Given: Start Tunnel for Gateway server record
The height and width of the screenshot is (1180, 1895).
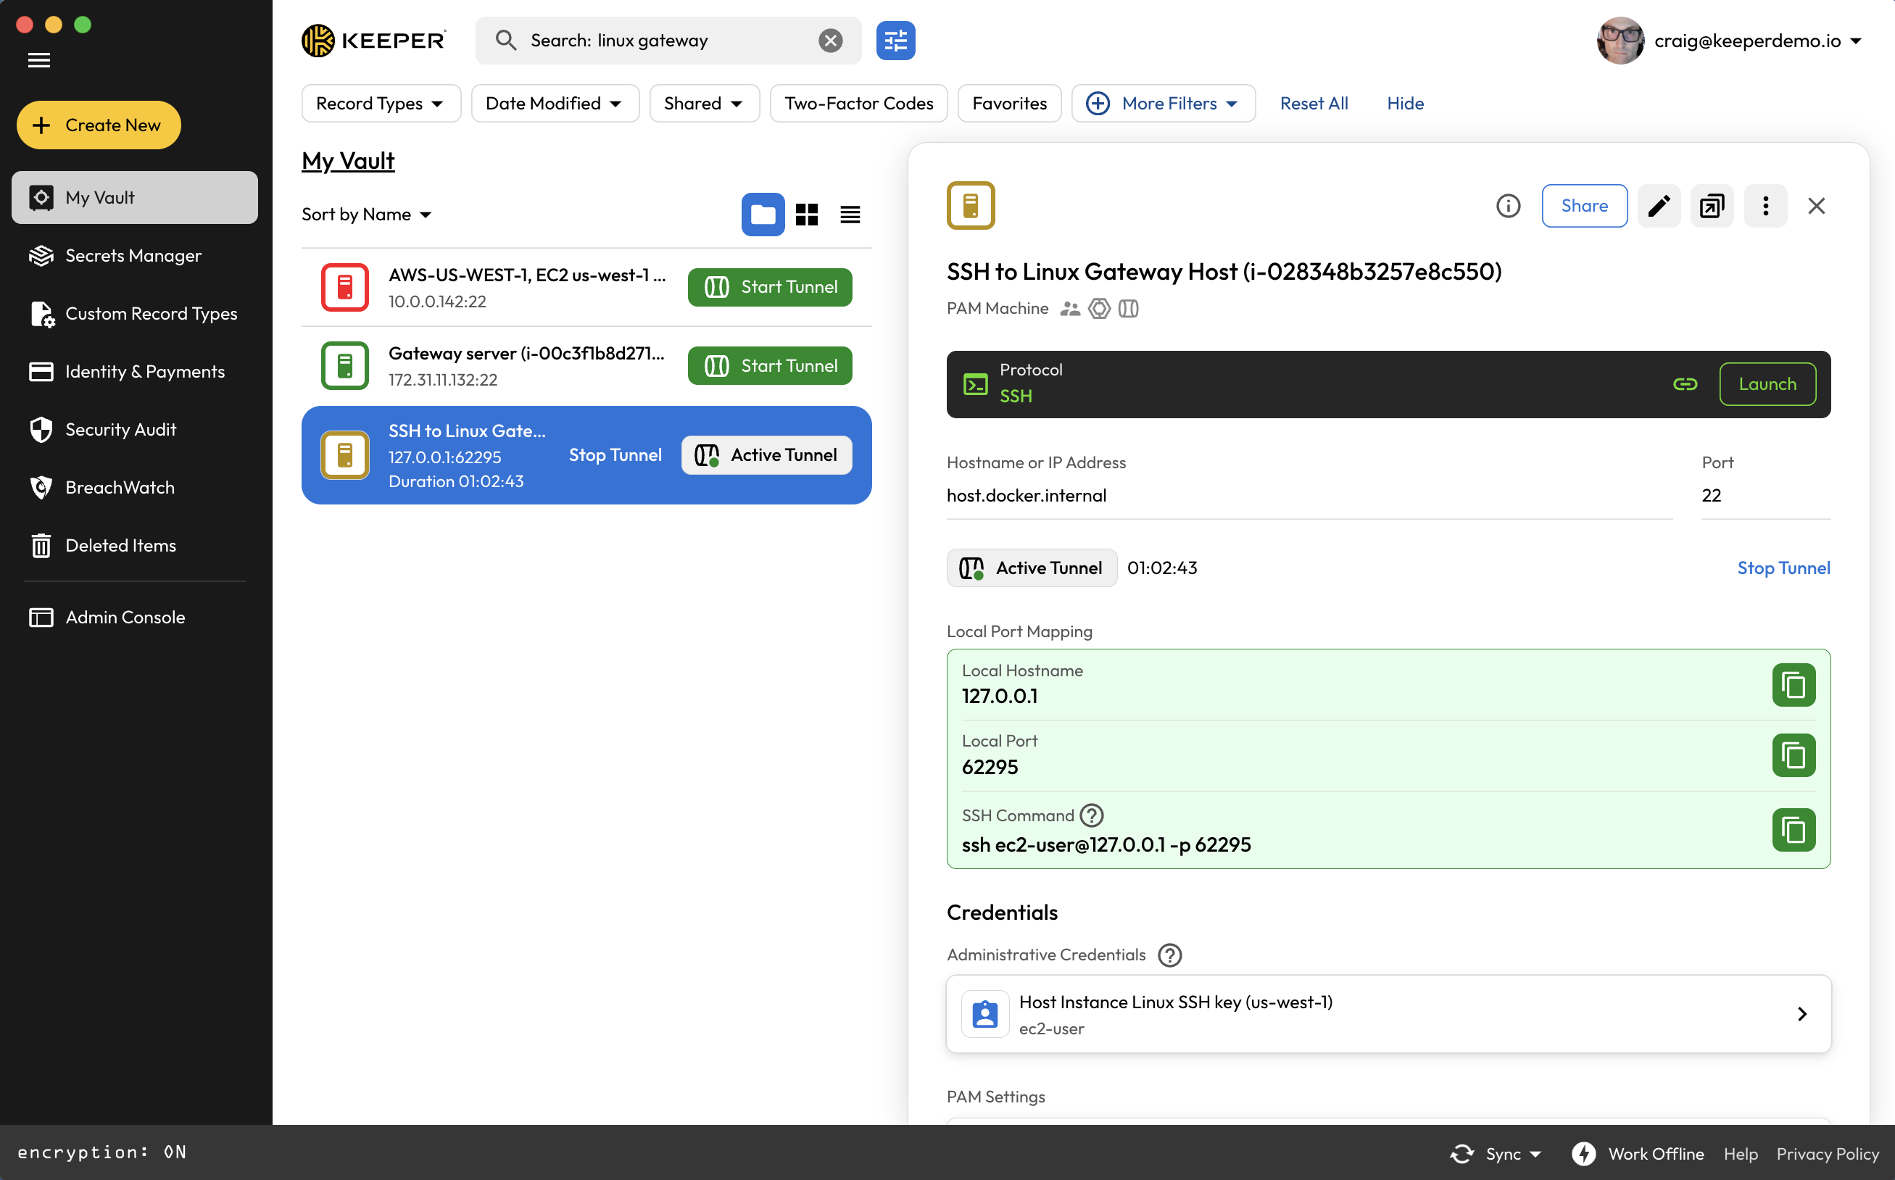Looking at the screenshot, I should (x=770, y=366).
